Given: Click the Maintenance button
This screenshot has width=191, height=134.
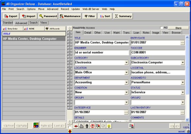Looking at the screenshot, I should [70, 16].
